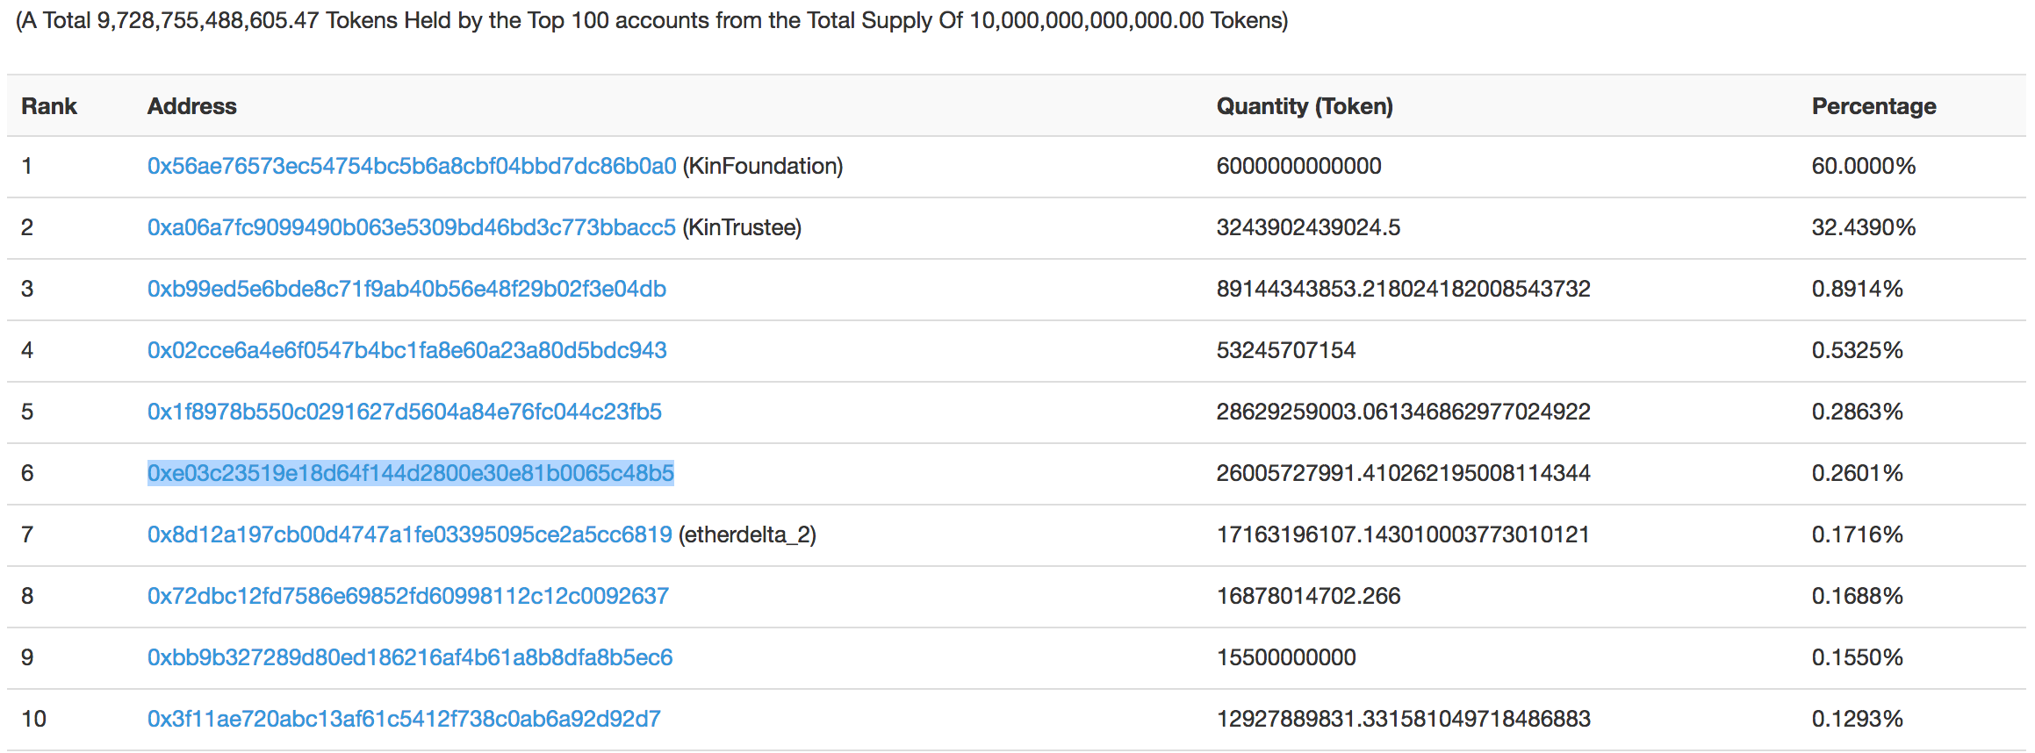The image size is (2035, 753).
Task: Click the Address column header
Action: click(192, 106)
